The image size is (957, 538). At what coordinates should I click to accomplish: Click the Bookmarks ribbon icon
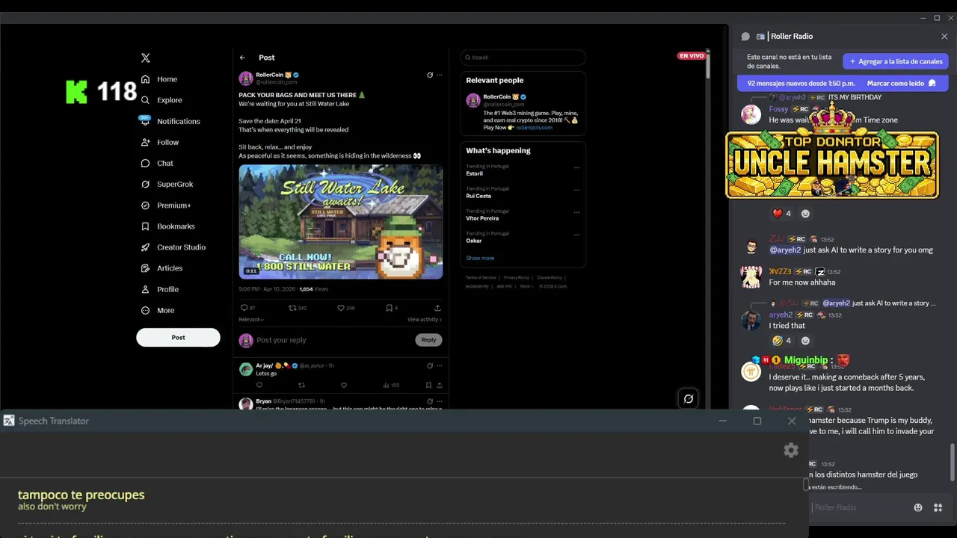tap(146, 226)
